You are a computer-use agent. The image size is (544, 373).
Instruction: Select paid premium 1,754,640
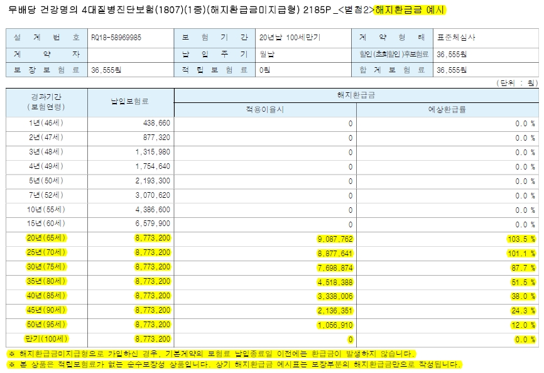(153, 166)
